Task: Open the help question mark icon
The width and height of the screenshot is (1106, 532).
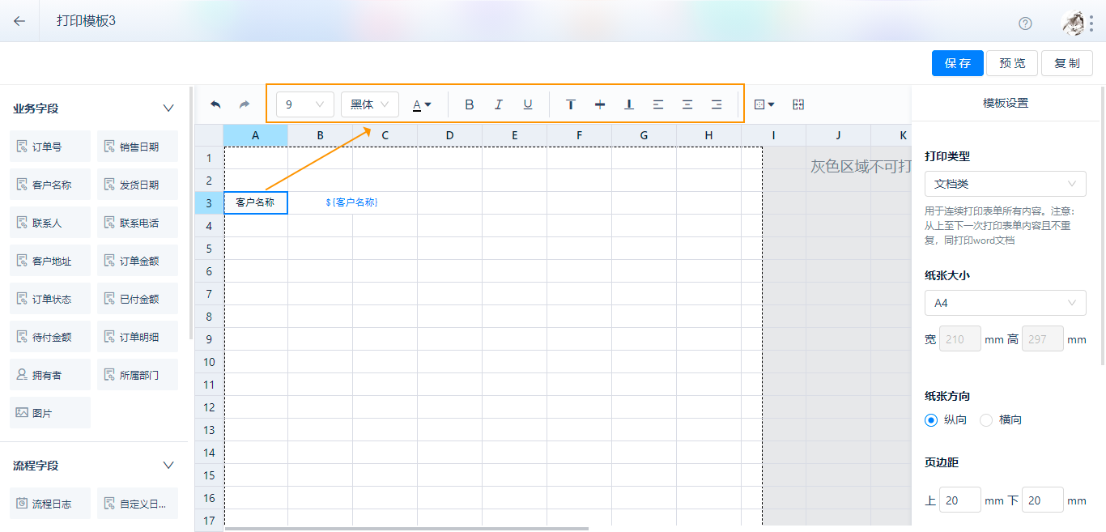Action: tap(1025, 23)
